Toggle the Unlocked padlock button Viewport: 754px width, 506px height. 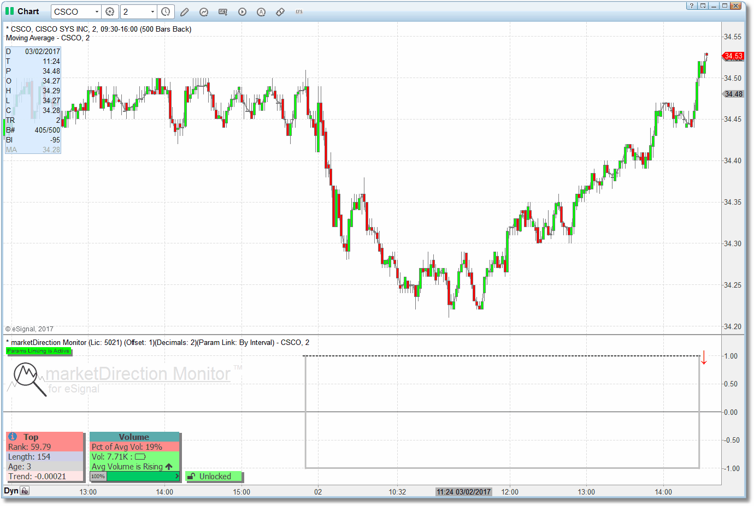click(x=214, y=477)
